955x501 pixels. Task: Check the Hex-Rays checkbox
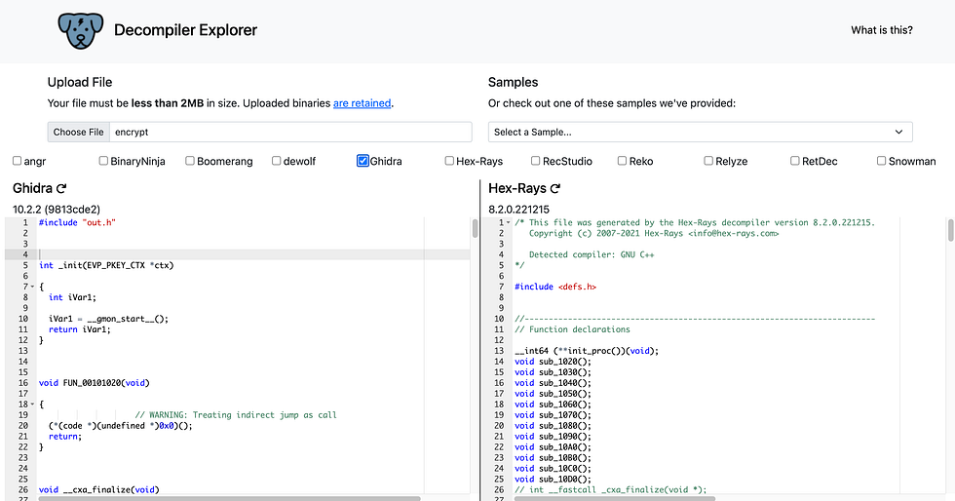449,161
